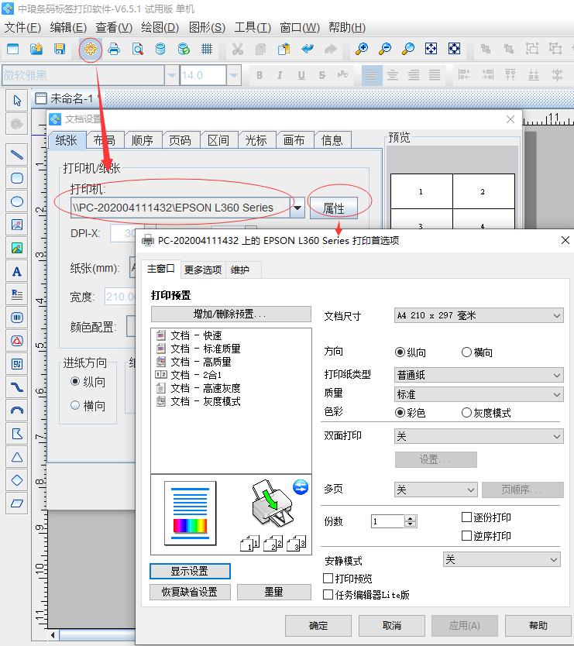Open document settings gear icon in toolbar
The image size is (574, 646).
click(91, 49)
